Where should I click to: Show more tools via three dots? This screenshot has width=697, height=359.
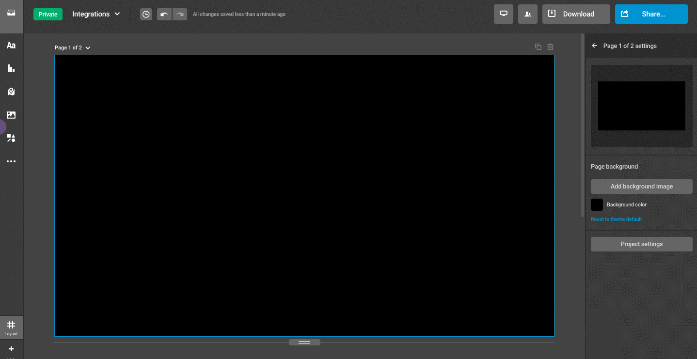pos(11,161)
